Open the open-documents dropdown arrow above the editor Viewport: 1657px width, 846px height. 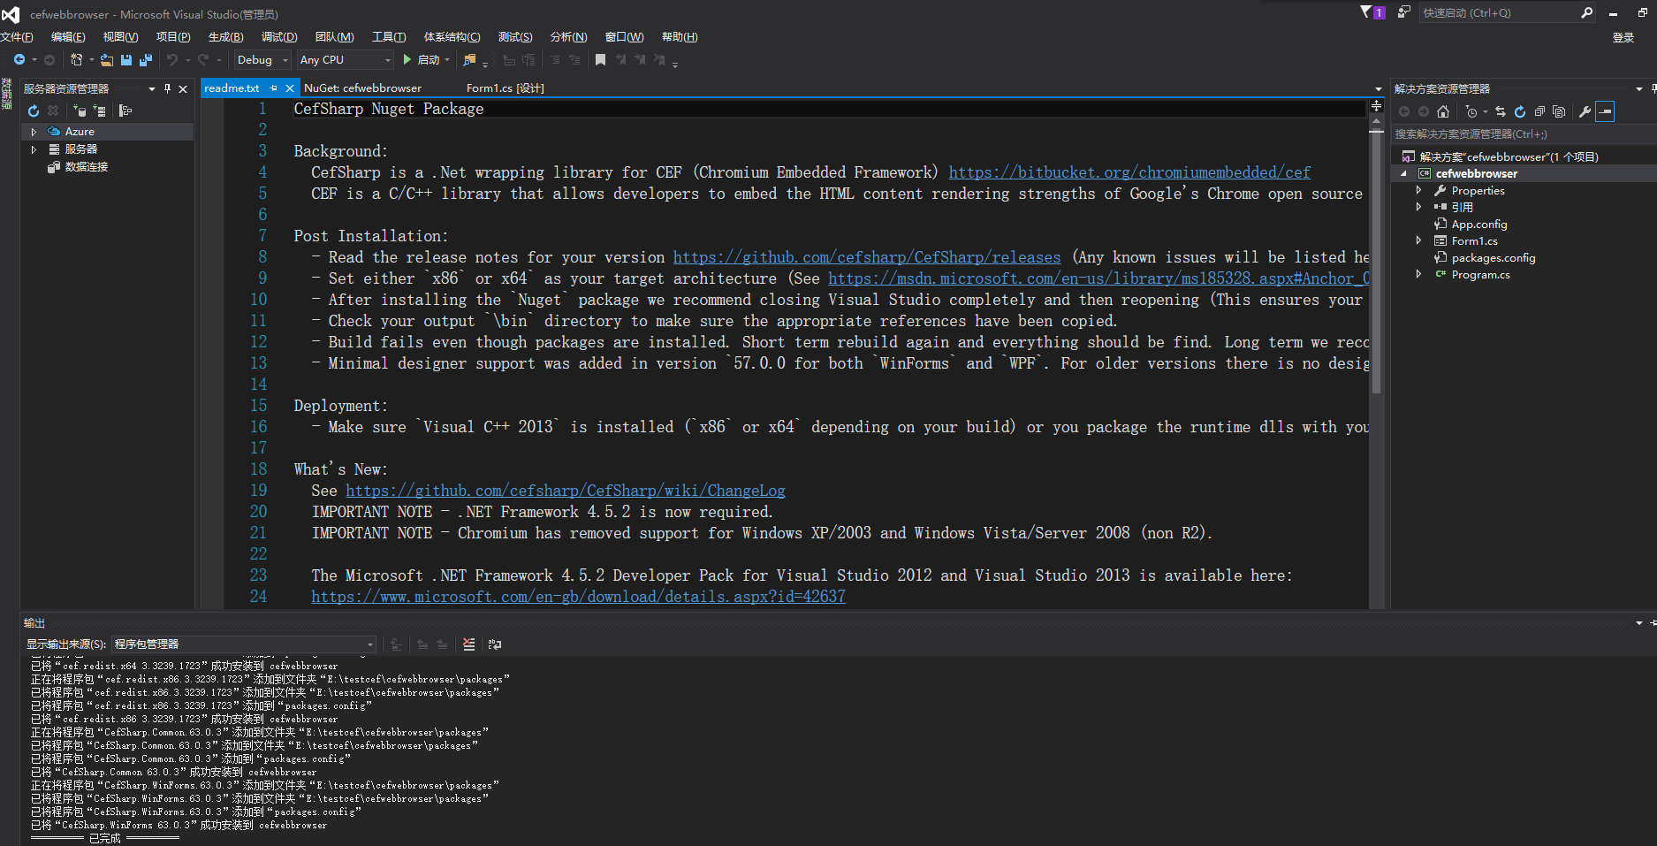coord(1378,88)
